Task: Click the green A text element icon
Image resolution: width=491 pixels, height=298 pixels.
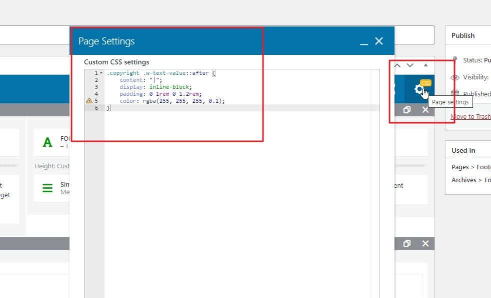Action: point(47,142)
